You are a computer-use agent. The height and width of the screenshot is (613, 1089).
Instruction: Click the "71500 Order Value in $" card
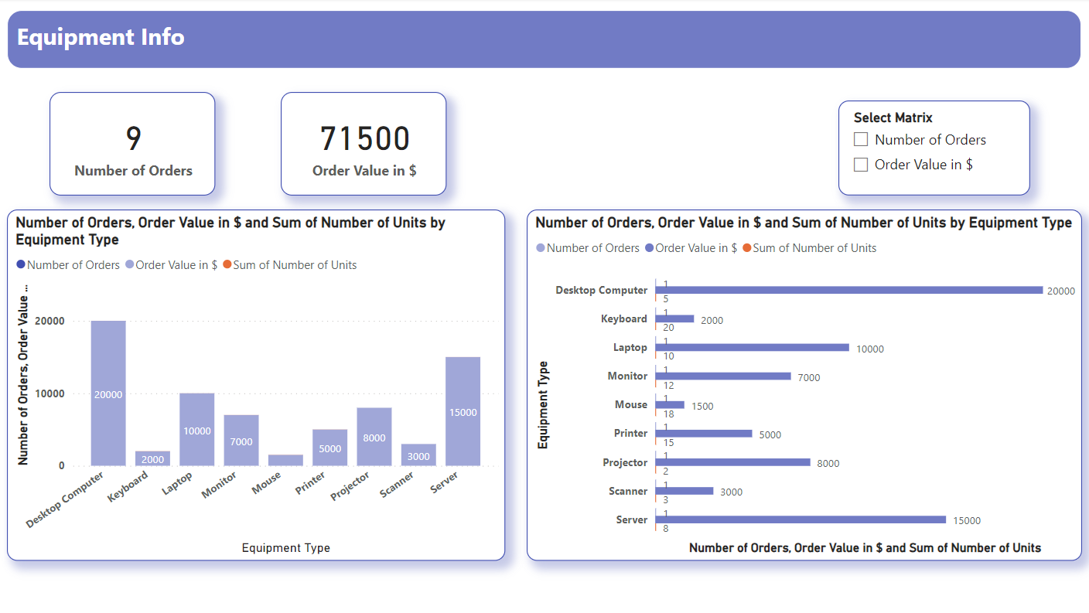[x=363, y=143]
